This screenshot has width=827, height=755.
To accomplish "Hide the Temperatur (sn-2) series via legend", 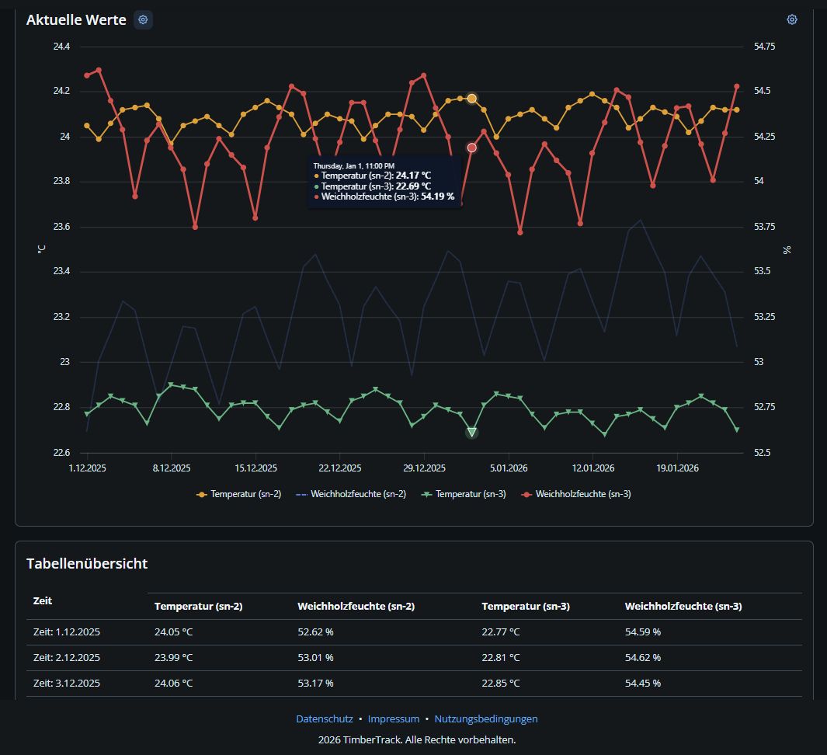I will tap(239, 494).
